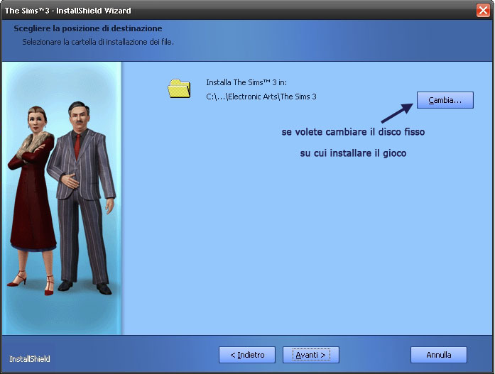Screen dimensions: 495x374
Task: Click the Sims couple artwork panel
Action: click(x=62, y=198)
